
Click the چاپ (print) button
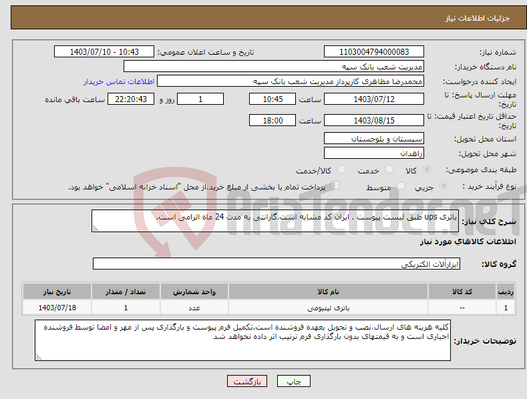pos(293,381)
